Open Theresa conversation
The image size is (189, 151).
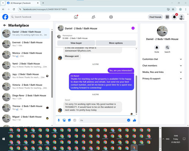coord(25,108)
